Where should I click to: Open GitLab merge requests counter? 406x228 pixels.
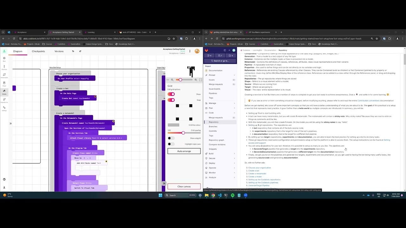tap(220, 56)
